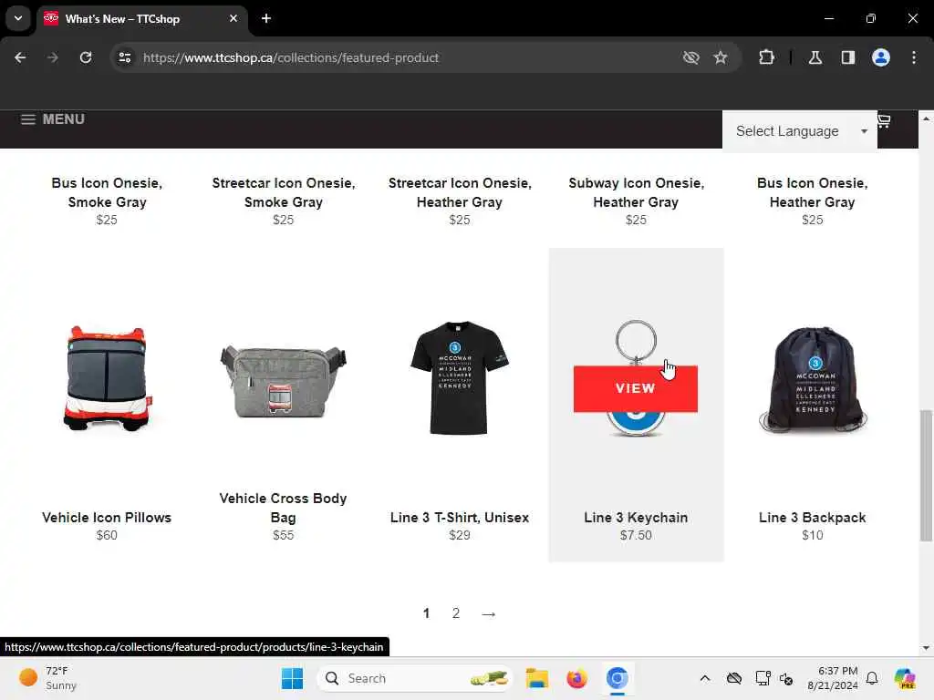Open Bus Icon Onesie, Heather Gray link
The width and height of the screenshot is (934, 700).
(x=812, y=192)
